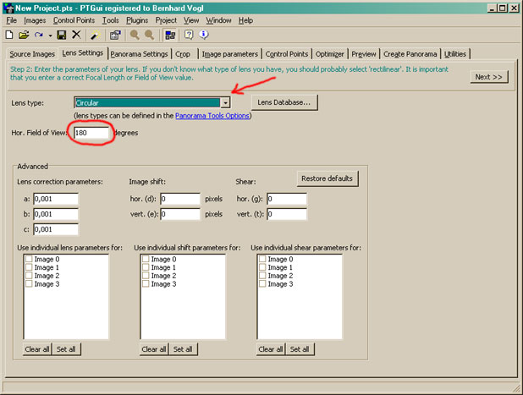Click the Open Project folder icon
The image size is (523, 395).
point(24,35)
